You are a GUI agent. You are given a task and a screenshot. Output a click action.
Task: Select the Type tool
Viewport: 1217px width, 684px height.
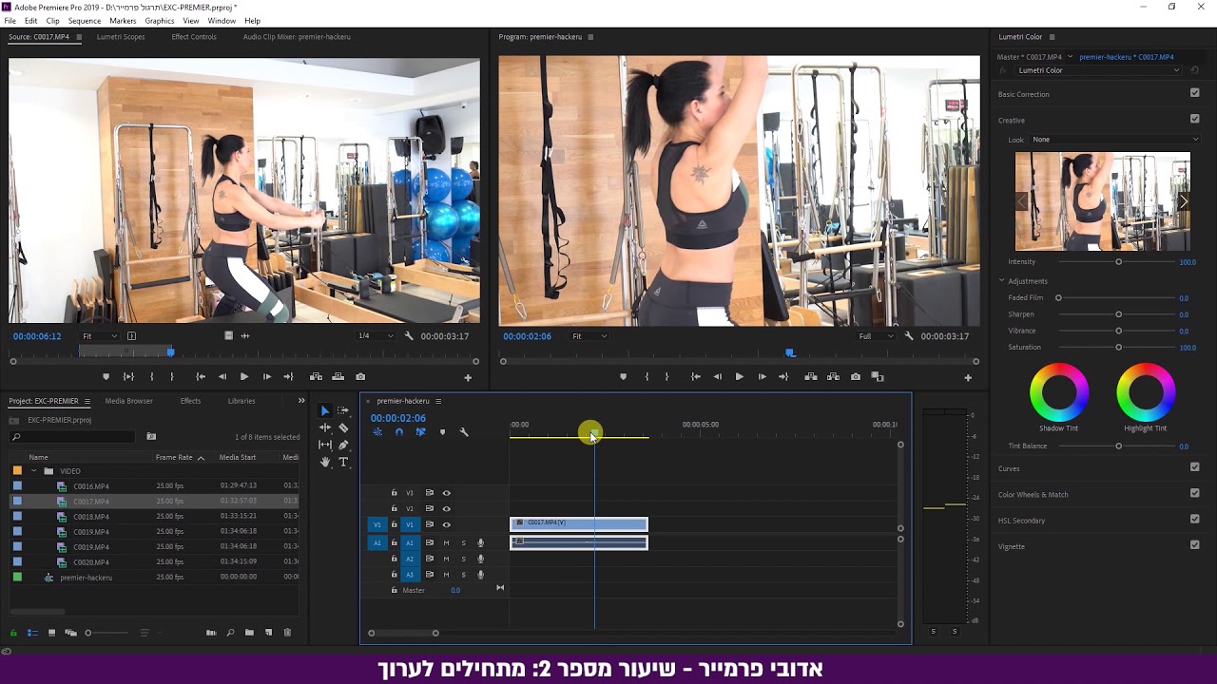pos(343,462)
